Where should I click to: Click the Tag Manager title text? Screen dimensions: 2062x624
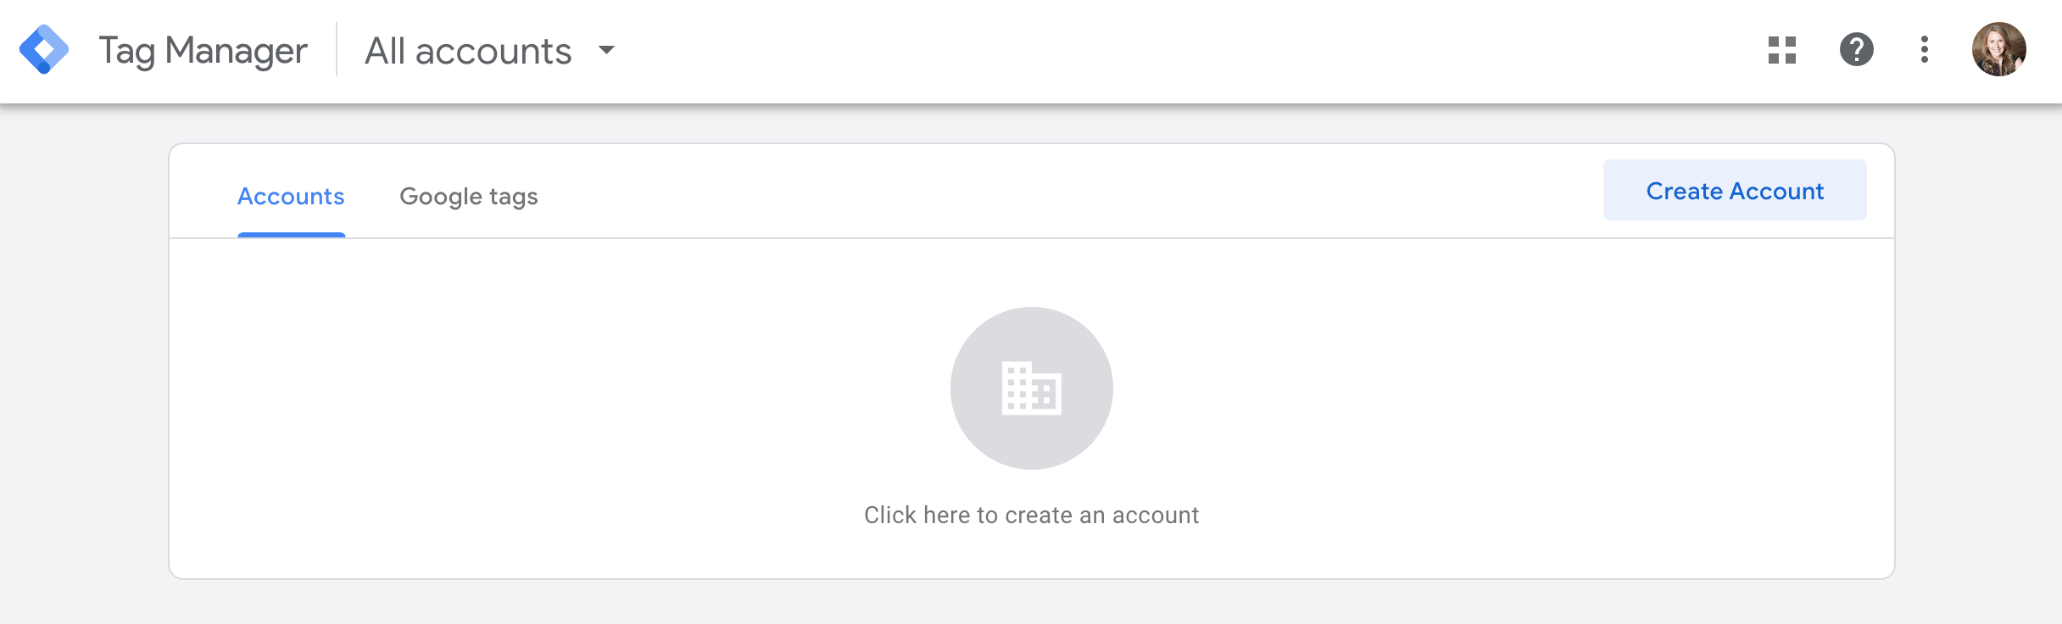[203, 51]
